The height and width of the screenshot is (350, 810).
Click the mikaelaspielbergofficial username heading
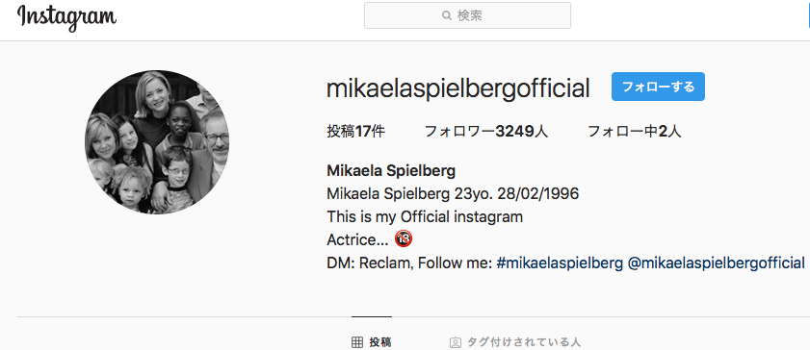point(458,88)
